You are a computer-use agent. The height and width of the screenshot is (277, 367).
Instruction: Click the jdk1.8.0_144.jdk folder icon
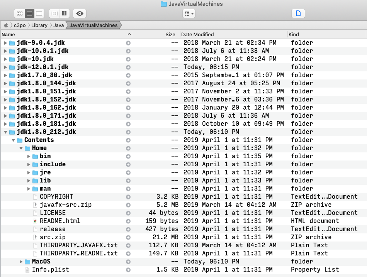pyautogui.click(x=12, y=83)
